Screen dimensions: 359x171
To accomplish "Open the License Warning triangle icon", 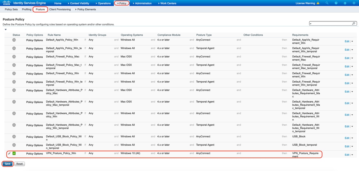I will click(318, 3).
